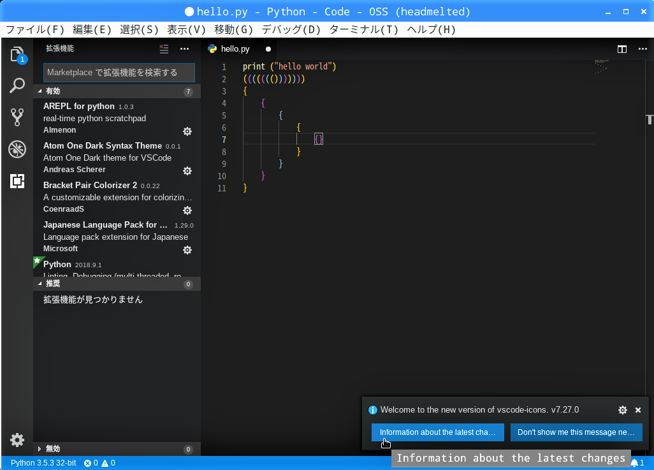654x470 pixels.
Task: Click the nested parentheses on line 2
Action: point(274,79)
